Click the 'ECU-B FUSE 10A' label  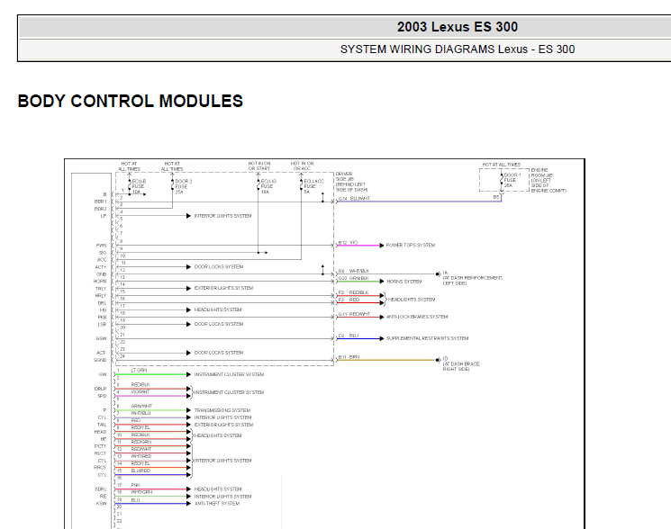139,187
